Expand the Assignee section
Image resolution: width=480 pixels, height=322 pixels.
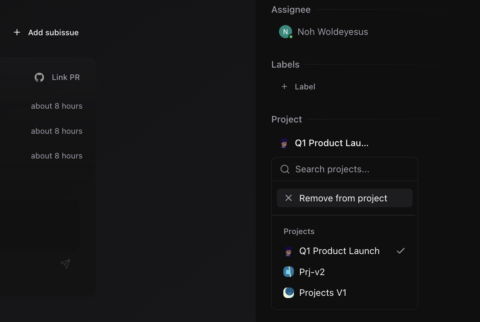click(x=291, y=9)
